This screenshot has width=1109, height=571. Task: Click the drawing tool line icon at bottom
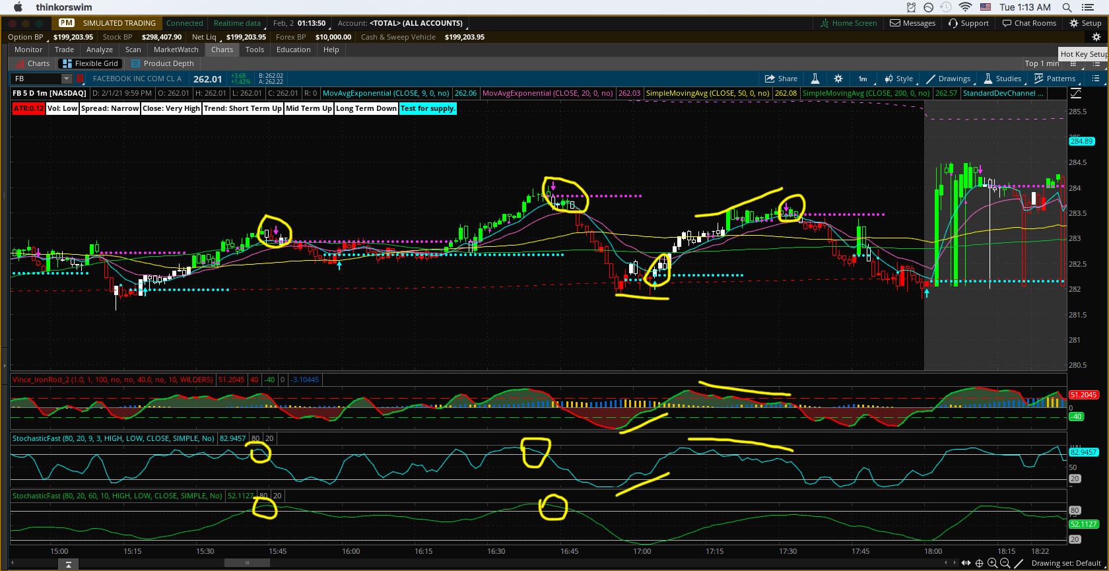(x=1019, y=563)
